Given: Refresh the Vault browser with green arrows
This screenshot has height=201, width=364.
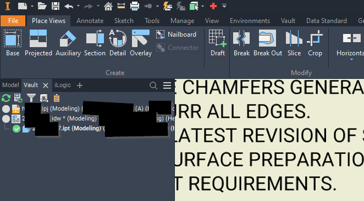Looking at the screenshot, I should coord(6,98).
